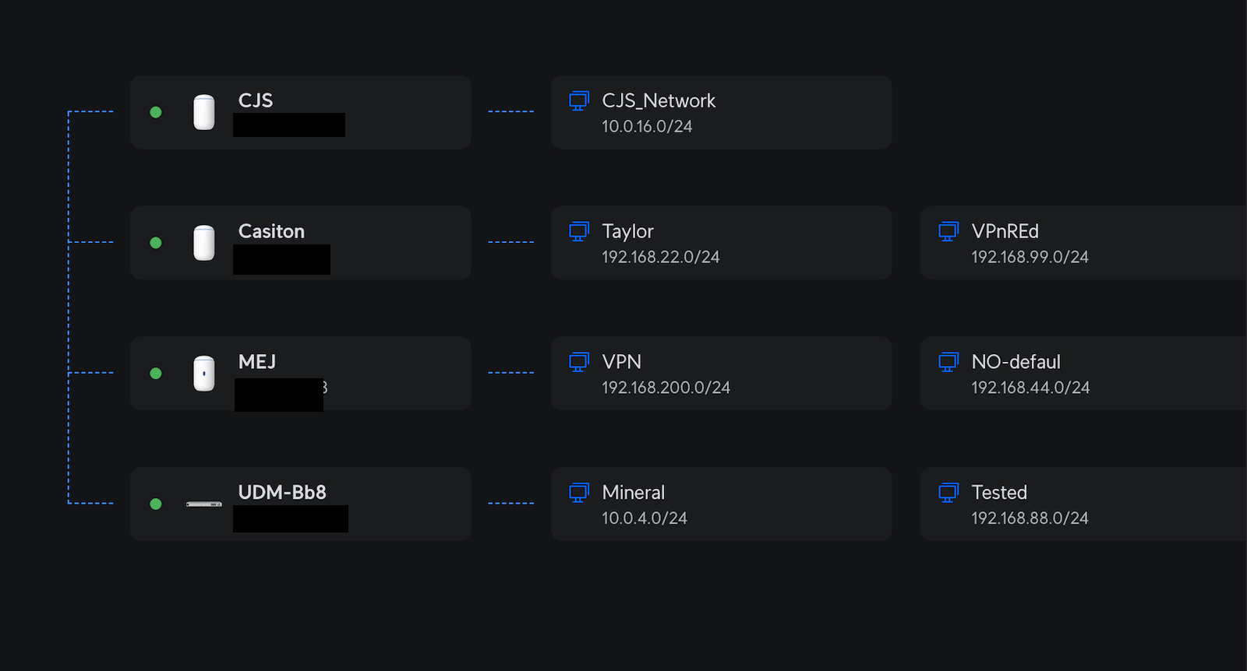Screen dimensions: 1247x671
Task: Click the NO-defaul network monitor icon
Action: pyautogui.click(x=948, y=363)
